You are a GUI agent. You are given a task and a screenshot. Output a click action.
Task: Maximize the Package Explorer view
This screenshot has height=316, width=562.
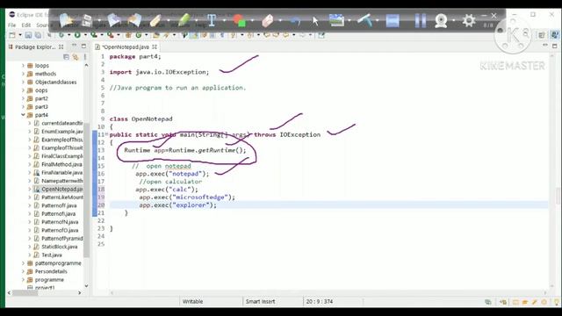click(83, 46)
